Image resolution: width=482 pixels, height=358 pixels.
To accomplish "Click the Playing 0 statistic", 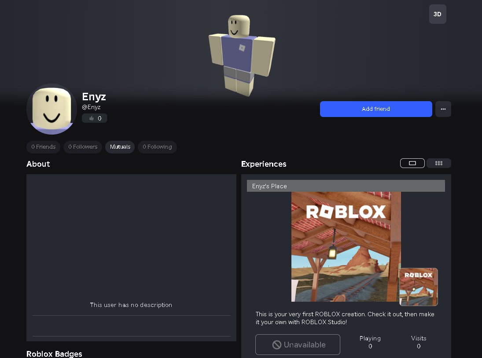I will point(370,342).
